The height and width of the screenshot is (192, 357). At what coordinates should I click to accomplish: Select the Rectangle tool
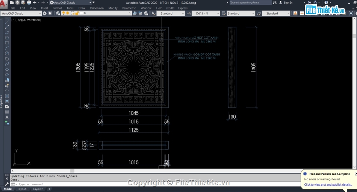coord(7,43)
